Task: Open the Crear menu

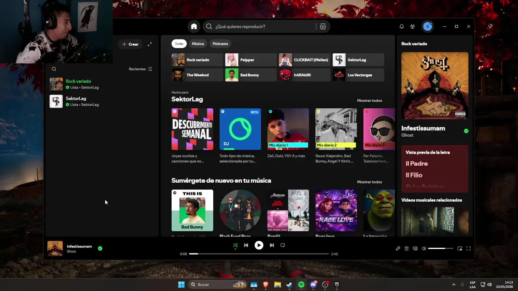Action: pyautogui.click(x=130, y=44)
